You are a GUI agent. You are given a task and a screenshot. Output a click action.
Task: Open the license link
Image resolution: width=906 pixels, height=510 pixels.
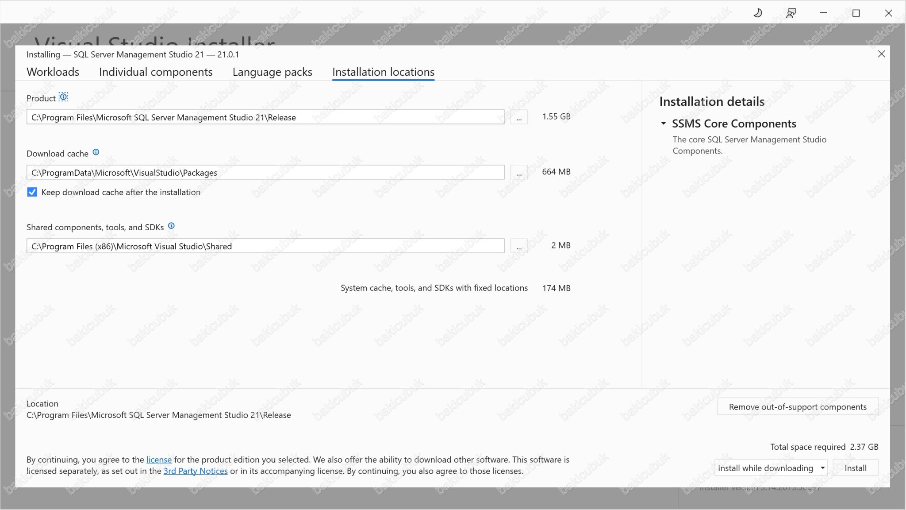click(x=158, y=460)
